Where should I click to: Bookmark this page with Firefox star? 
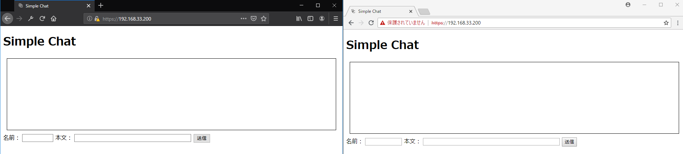264,18
